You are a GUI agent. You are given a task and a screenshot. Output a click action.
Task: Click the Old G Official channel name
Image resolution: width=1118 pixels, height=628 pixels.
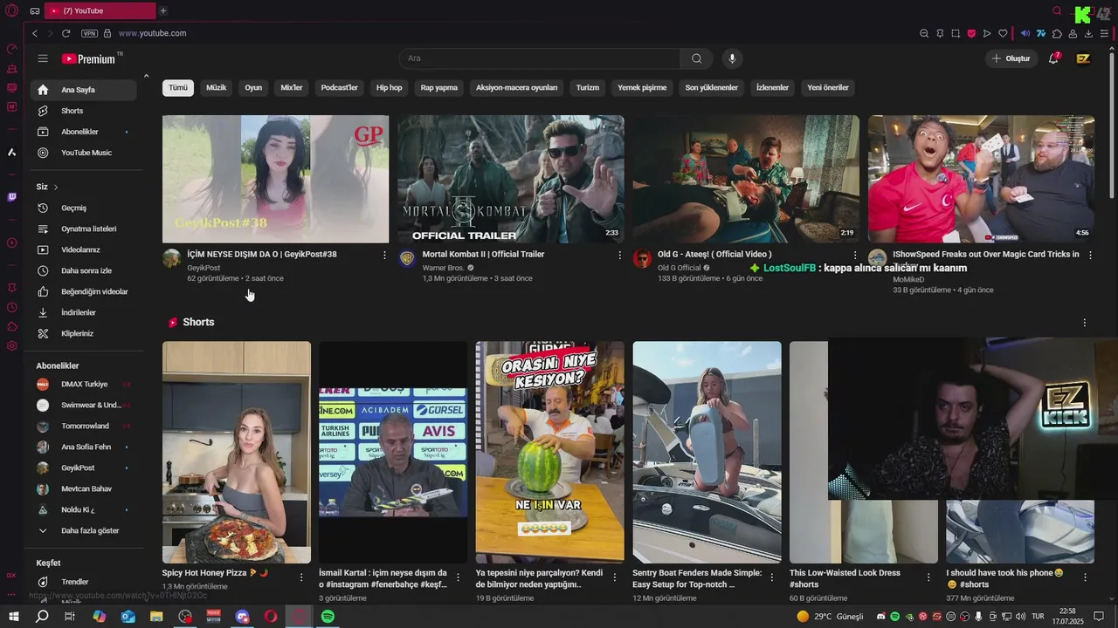tap(680, 268)
